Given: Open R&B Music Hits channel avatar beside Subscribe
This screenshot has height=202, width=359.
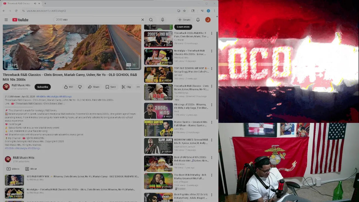Looking at the screenshot, I should [6, 87].
